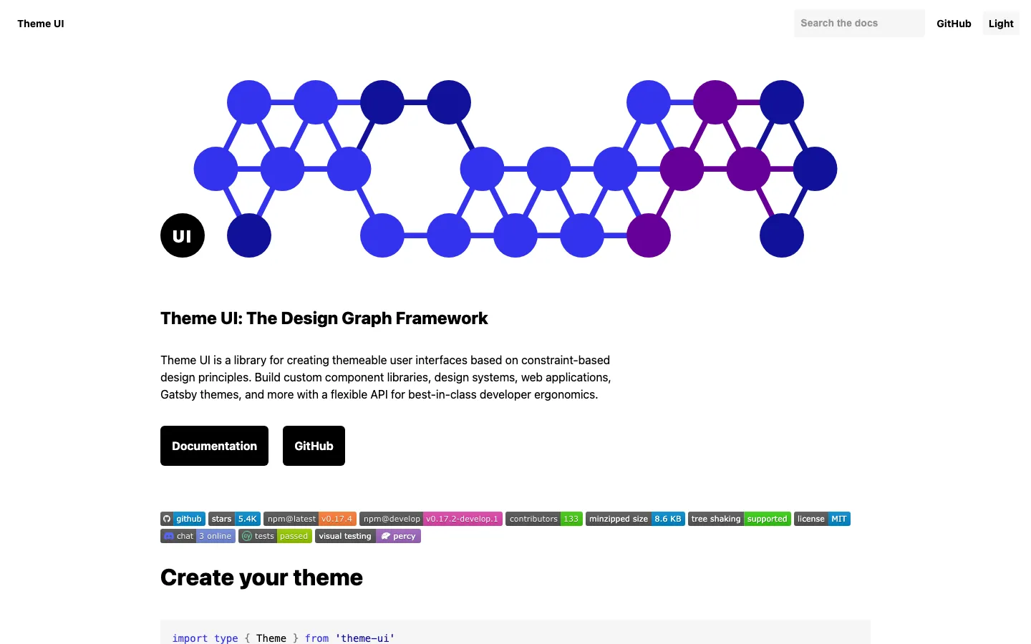Viewport: 1031px width, 644px height.
Task: Click the contributors 133 badge
Action: 544,519
